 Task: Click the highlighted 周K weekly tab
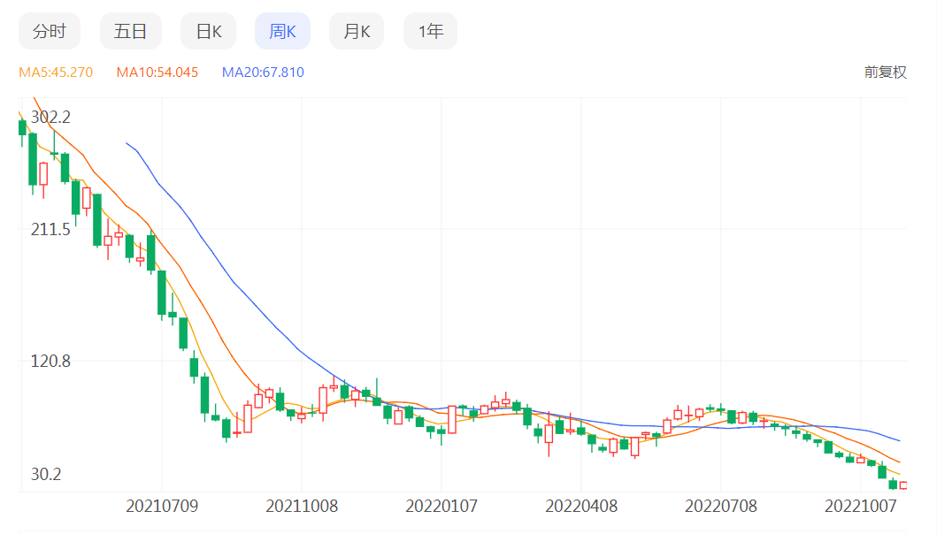(x=281, y=30)
